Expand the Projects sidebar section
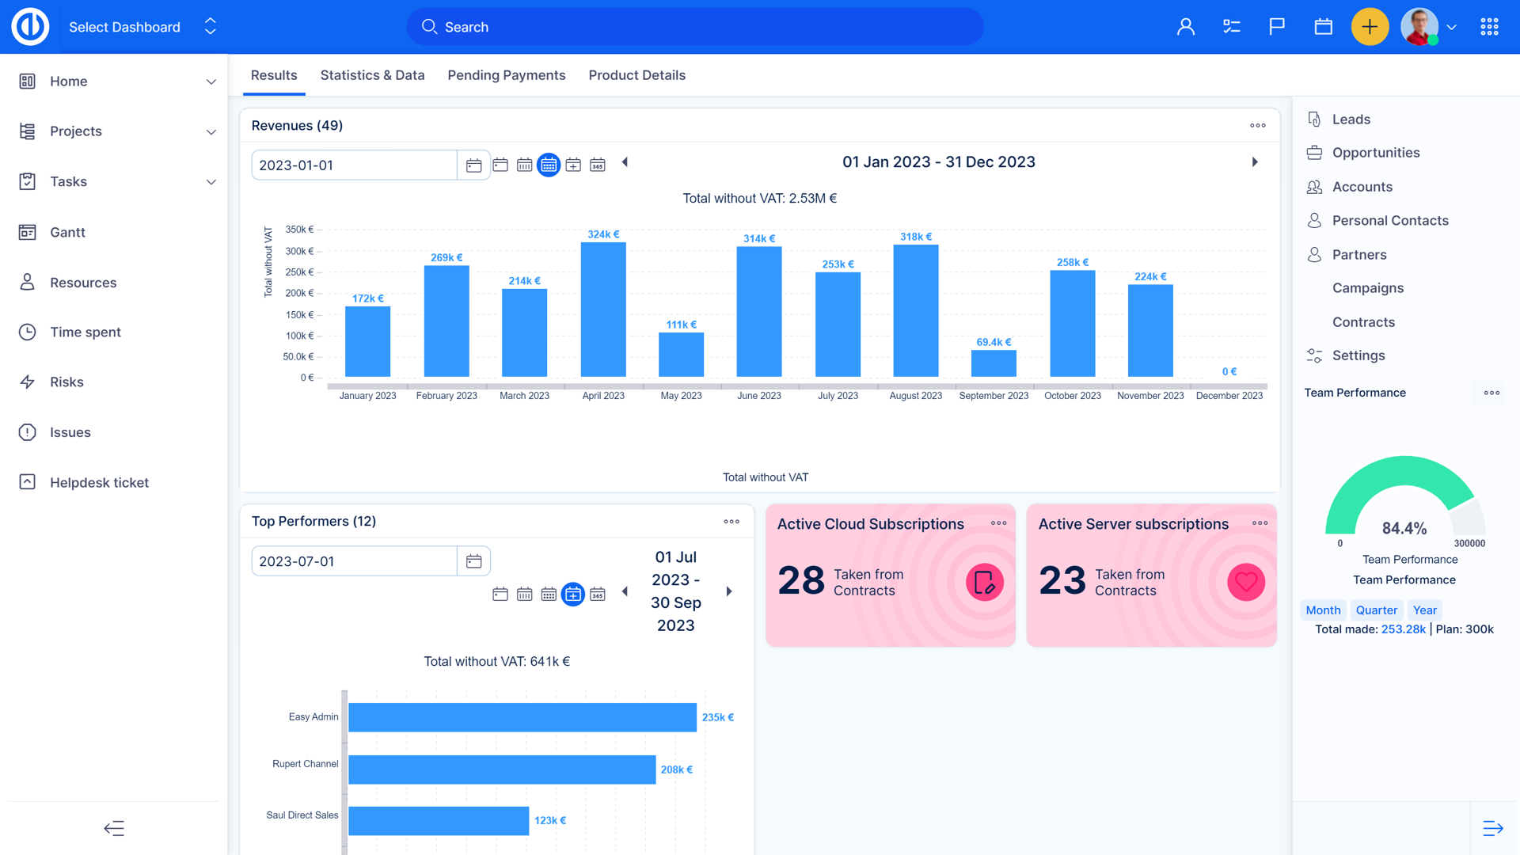Screen dimensions: 1520x855 (211, 131)
